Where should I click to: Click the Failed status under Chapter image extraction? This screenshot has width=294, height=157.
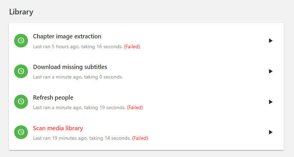coord(132,46)
